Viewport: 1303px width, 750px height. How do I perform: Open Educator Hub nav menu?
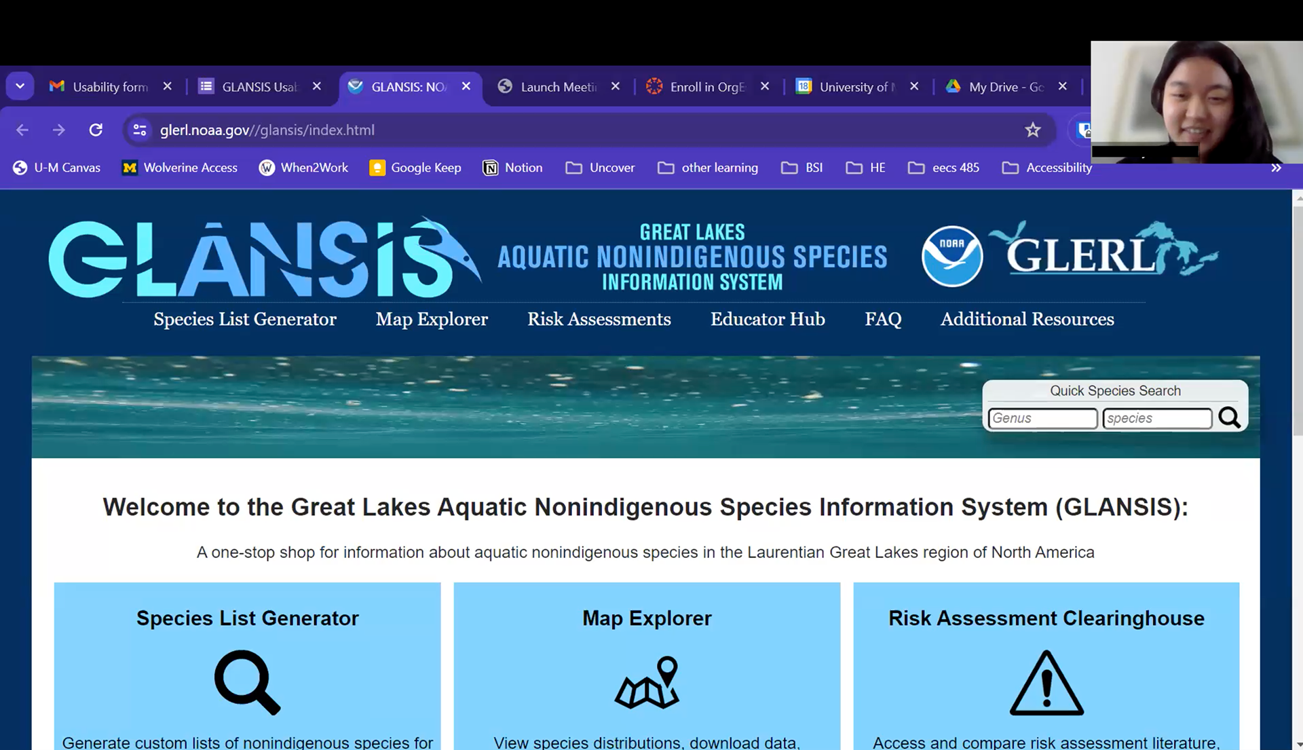click(768, 319)
